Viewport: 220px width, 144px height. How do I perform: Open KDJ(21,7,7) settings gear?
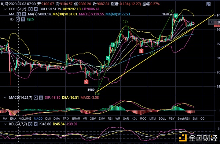pyautogui.click(x=30, y=124)
